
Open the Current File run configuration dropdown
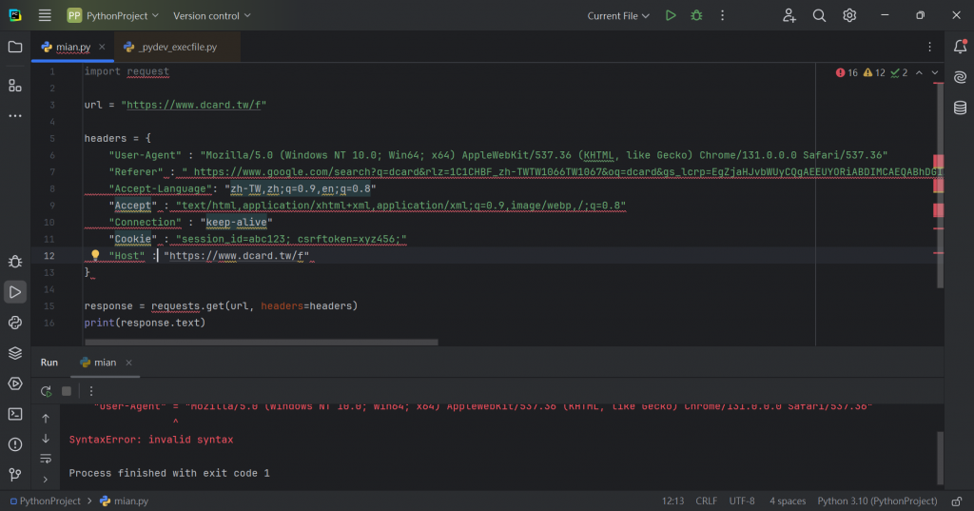pos(618,15)
